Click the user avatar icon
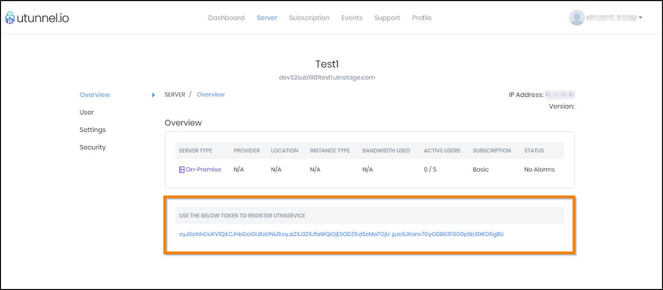 pyautogui.click(x=577, y=18)
